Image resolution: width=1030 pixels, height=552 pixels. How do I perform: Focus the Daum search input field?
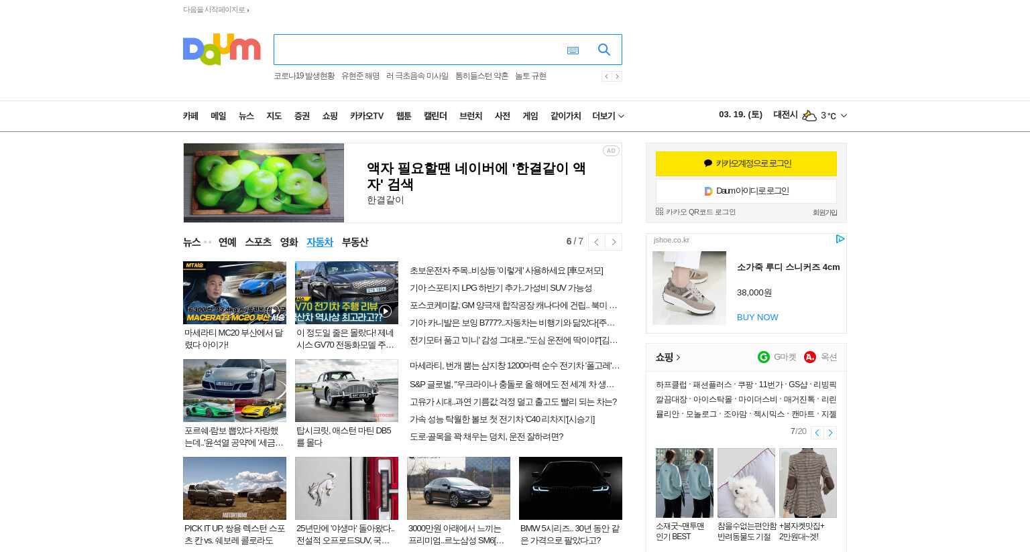click(x=419, y=50)
